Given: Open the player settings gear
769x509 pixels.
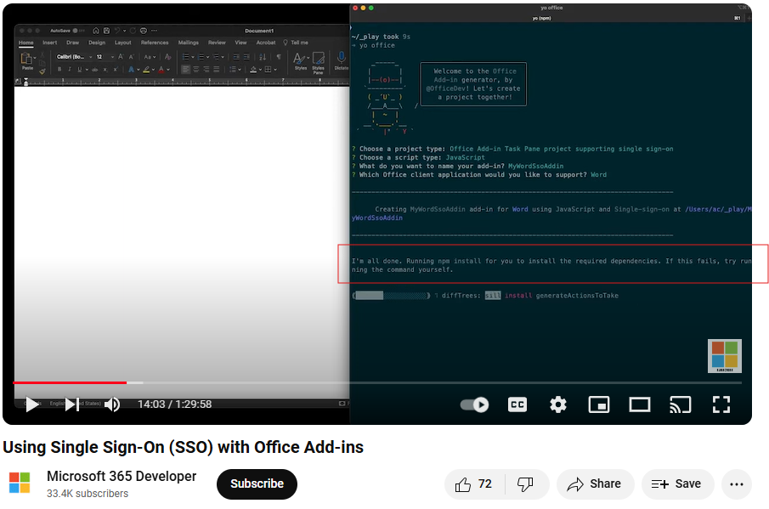Looking at the screenshot, I should click(x=558, y=404).
